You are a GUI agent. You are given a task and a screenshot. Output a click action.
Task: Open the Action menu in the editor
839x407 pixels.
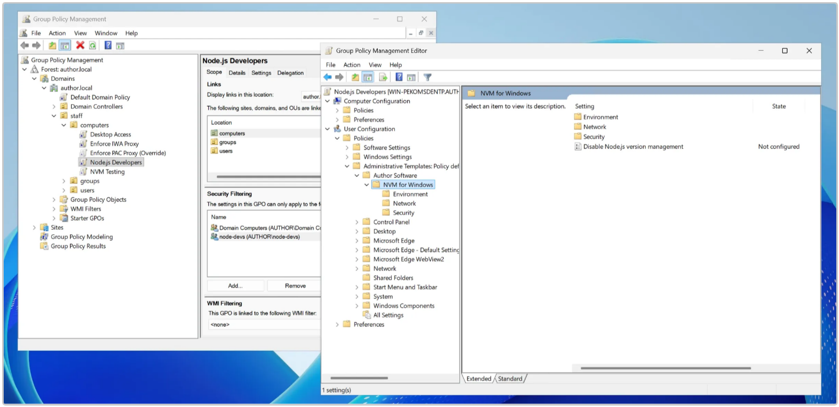click(x=352, y=65)
